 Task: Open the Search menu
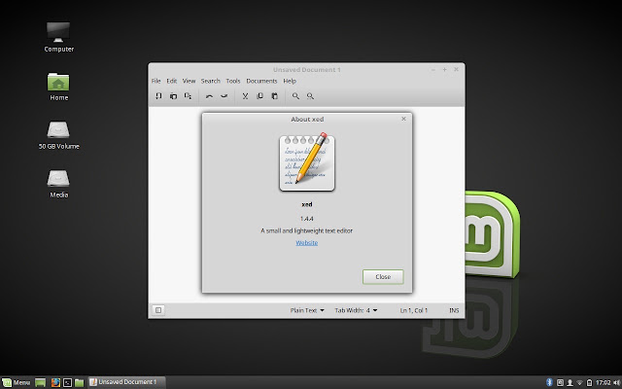coord(210,81)
